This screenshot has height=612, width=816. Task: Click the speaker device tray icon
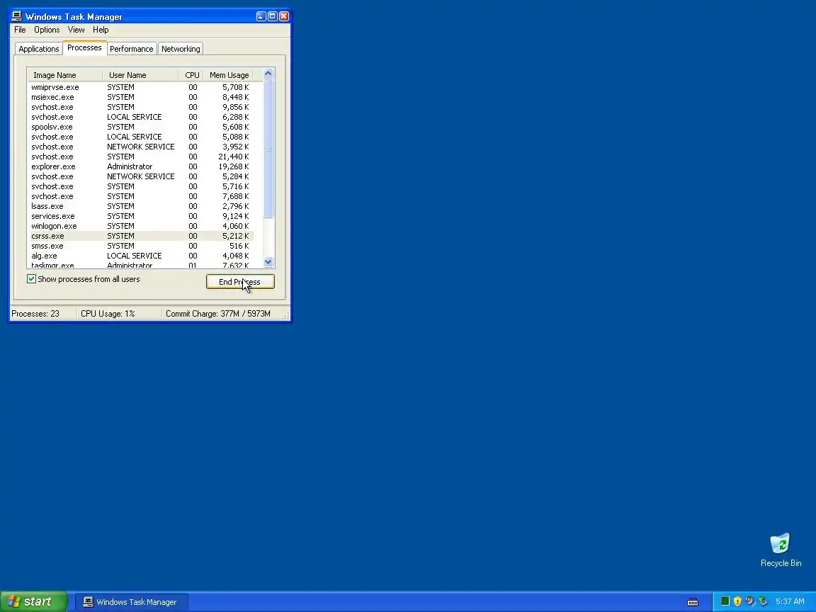pyautogui.click(x=750, y=601)
